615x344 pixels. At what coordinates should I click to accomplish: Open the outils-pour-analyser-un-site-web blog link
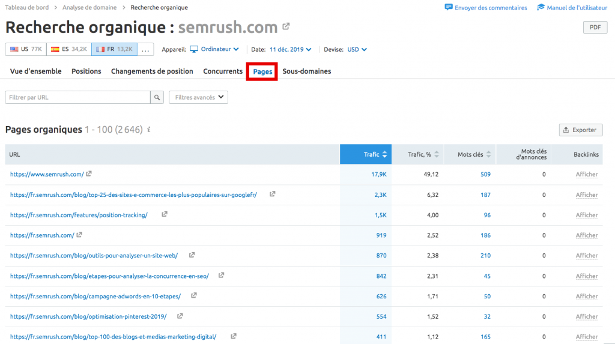[94, 255]
